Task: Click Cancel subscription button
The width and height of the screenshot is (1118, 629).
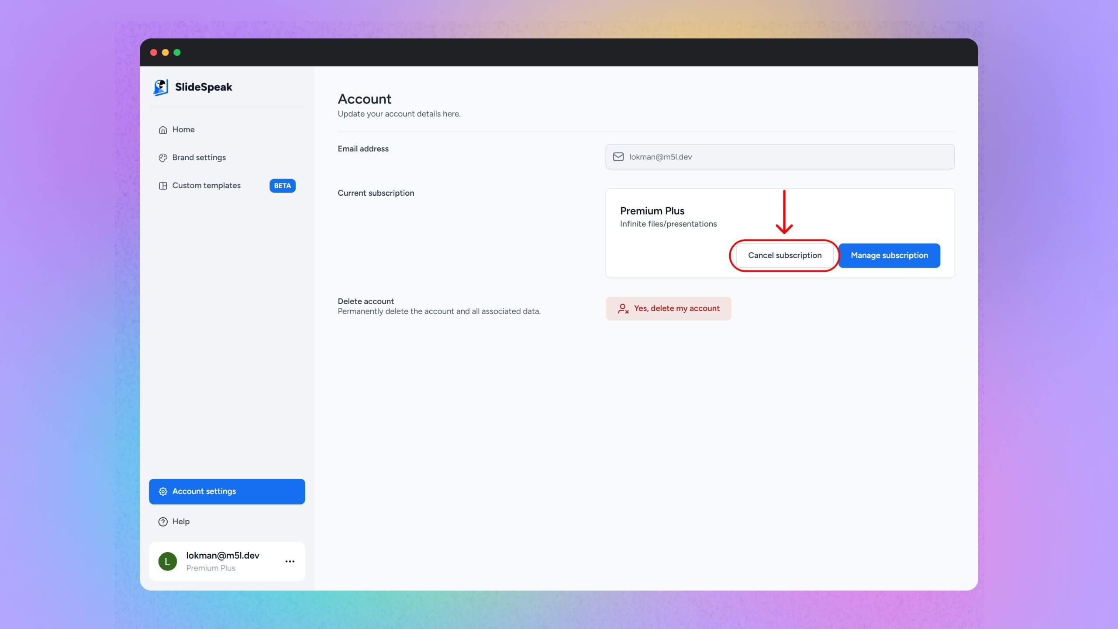Action: (x=784, y=256)
